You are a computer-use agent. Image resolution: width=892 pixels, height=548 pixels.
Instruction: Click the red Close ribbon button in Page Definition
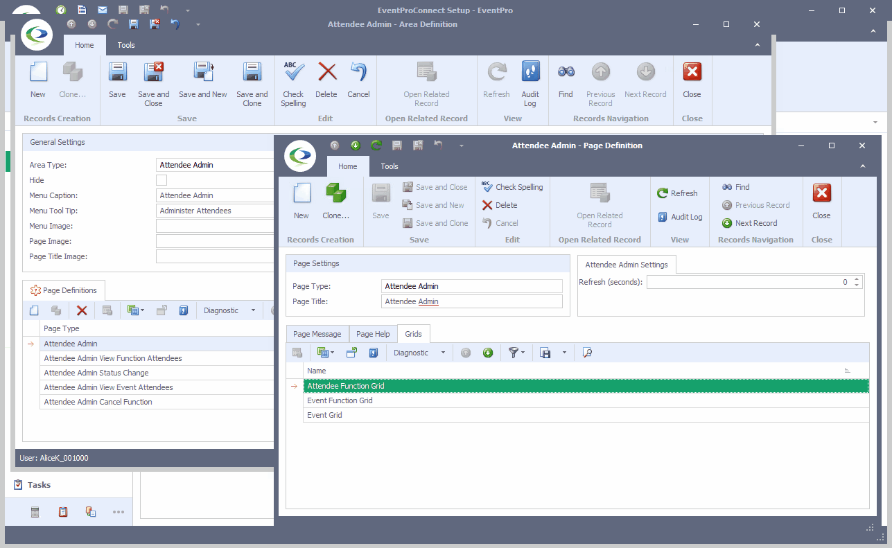tap(821, 201)
